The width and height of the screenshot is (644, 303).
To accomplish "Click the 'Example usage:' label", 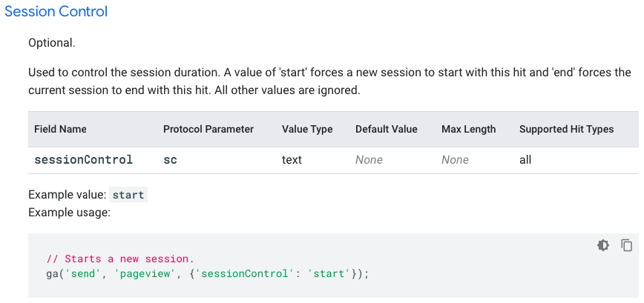I will point(69,213).
